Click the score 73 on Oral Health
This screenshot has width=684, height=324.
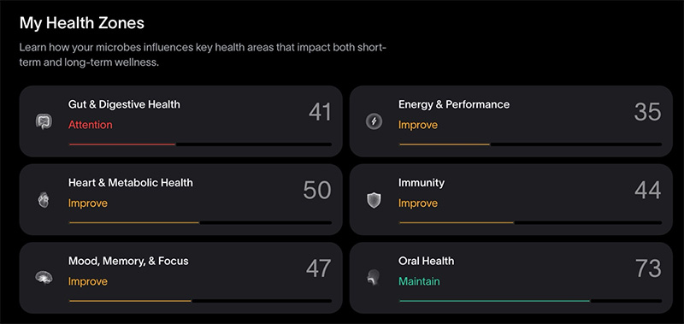click(x=648, y=268)
